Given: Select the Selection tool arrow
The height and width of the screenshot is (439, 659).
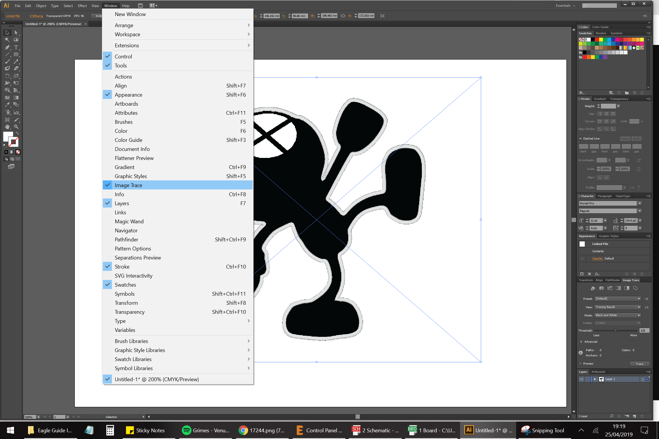Looking at the screenshot, I should tap(7, 33).
